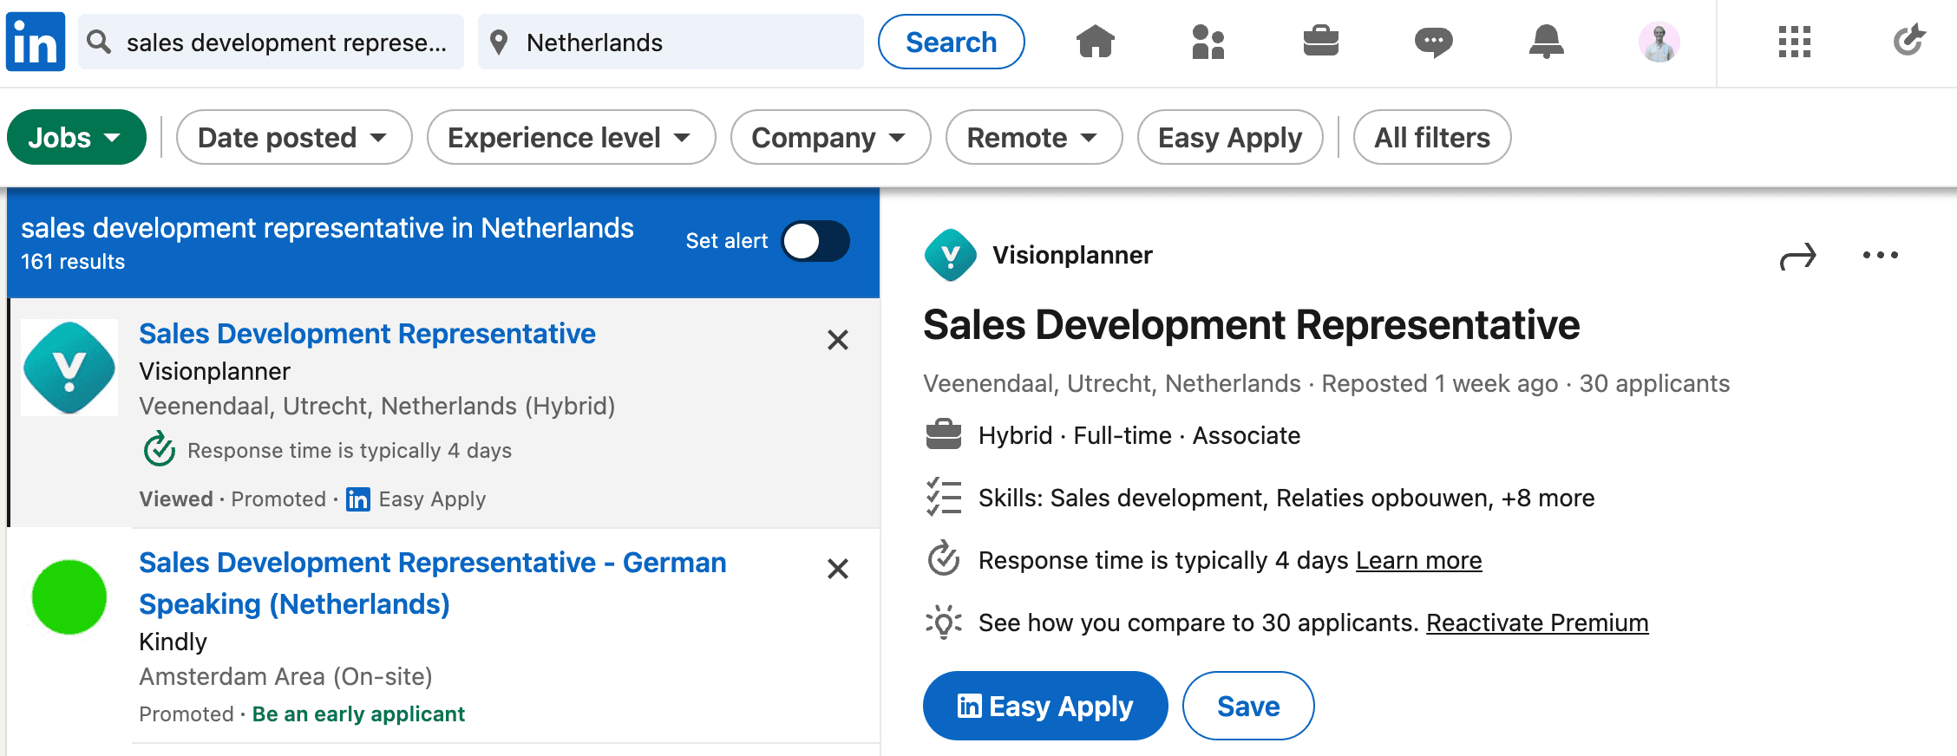Click the blue Easy Apply button

point(1045,706)
